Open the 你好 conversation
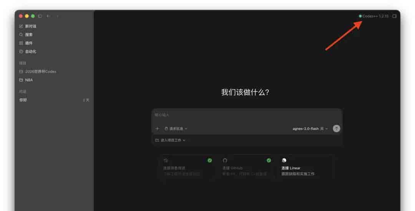Image resolution: width=415 pixels, height=211 pixels. click(54, 100)
